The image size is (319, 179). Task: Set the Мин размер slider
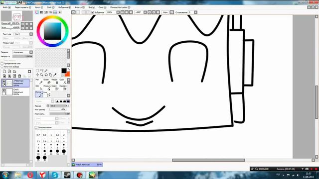tap(58, 109)
